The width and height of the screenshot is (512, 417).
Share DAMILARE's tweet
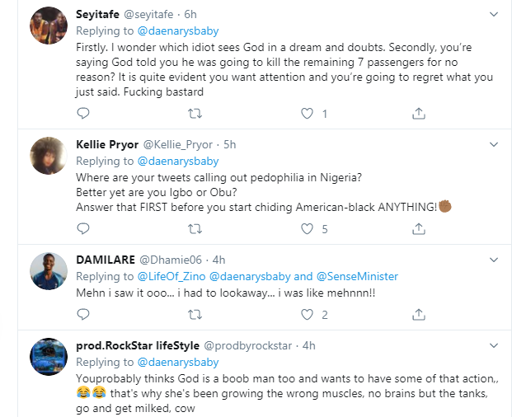point(419,314)
